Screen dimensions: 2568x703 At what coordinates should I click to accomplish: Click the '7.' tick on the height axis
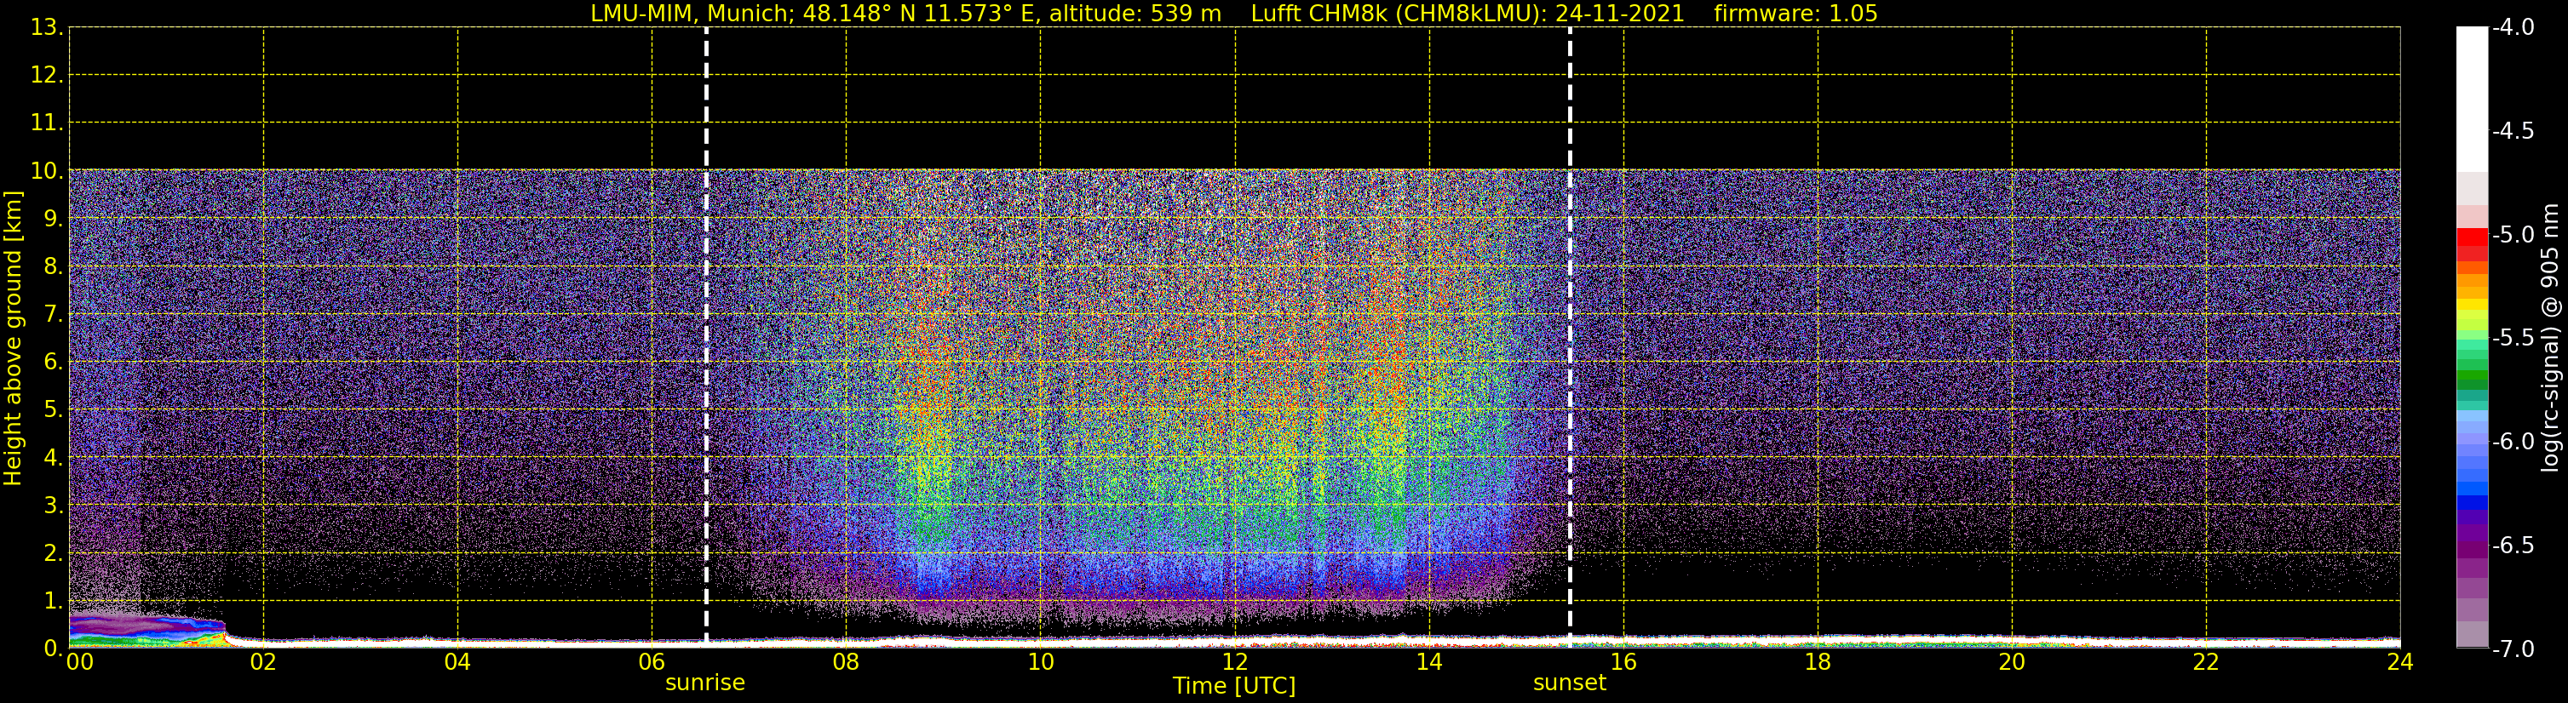point(54,315)
